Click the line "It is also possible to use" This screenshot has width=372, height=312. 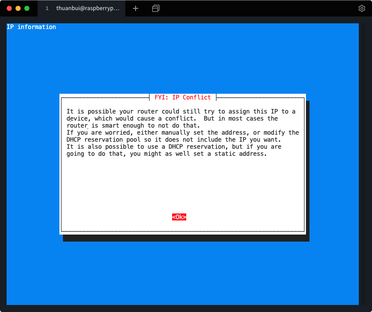(173, 147)
